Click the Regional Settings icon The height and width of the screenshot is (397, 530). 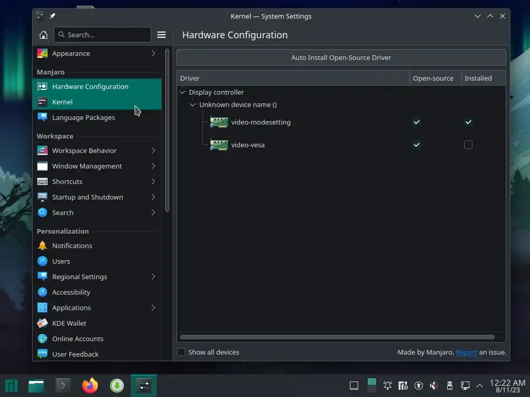[42, 277]
